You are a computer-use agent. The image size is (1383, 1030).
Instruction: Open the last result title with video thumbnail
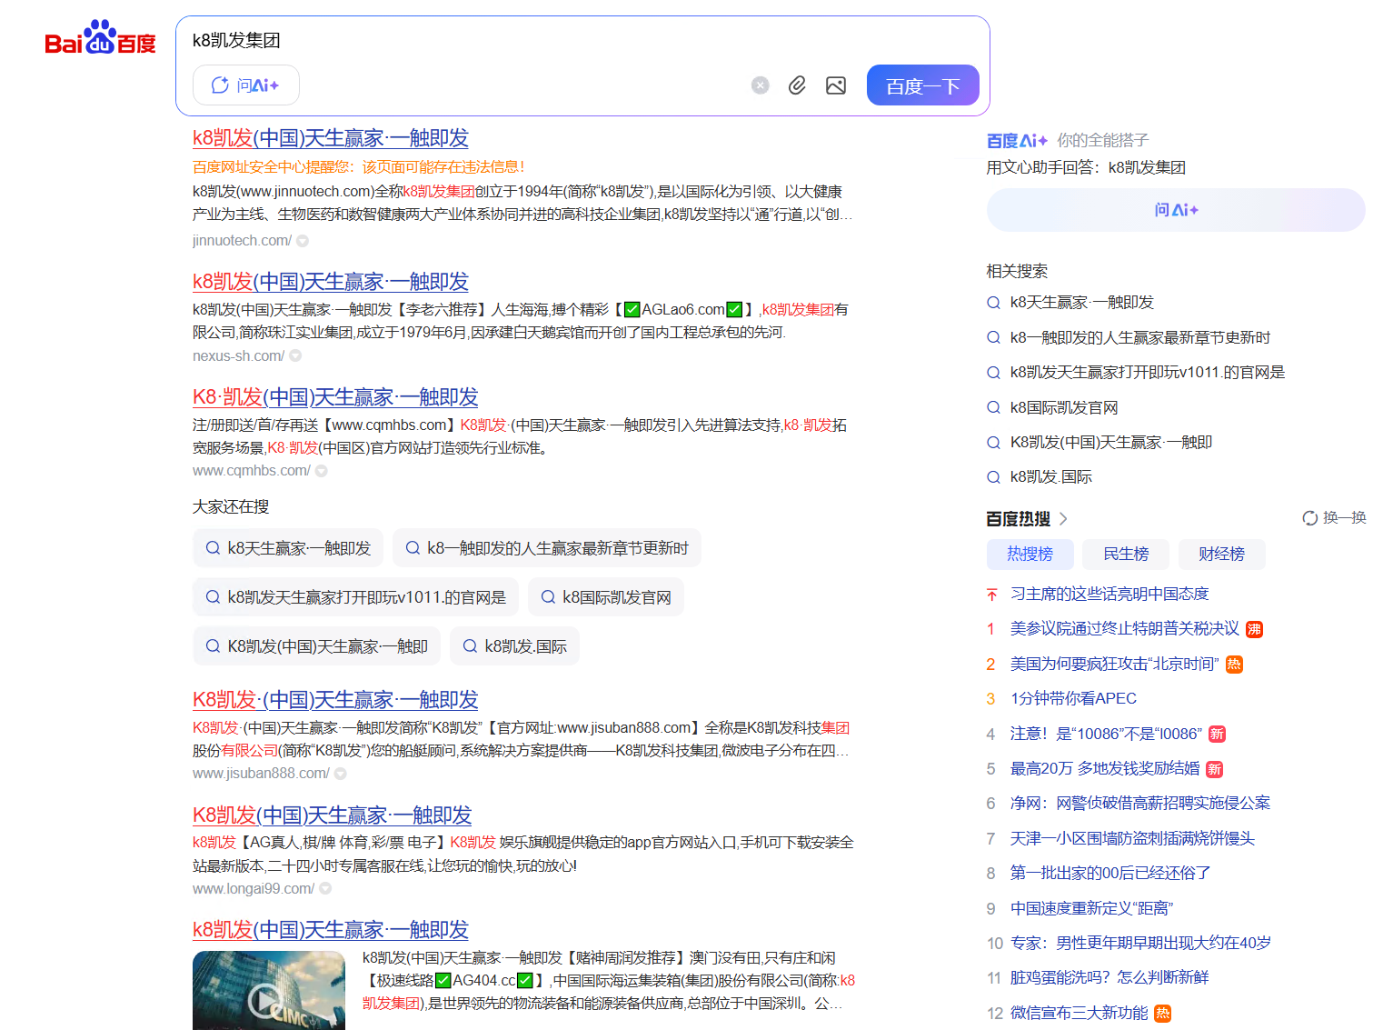(x=331, y=930)
